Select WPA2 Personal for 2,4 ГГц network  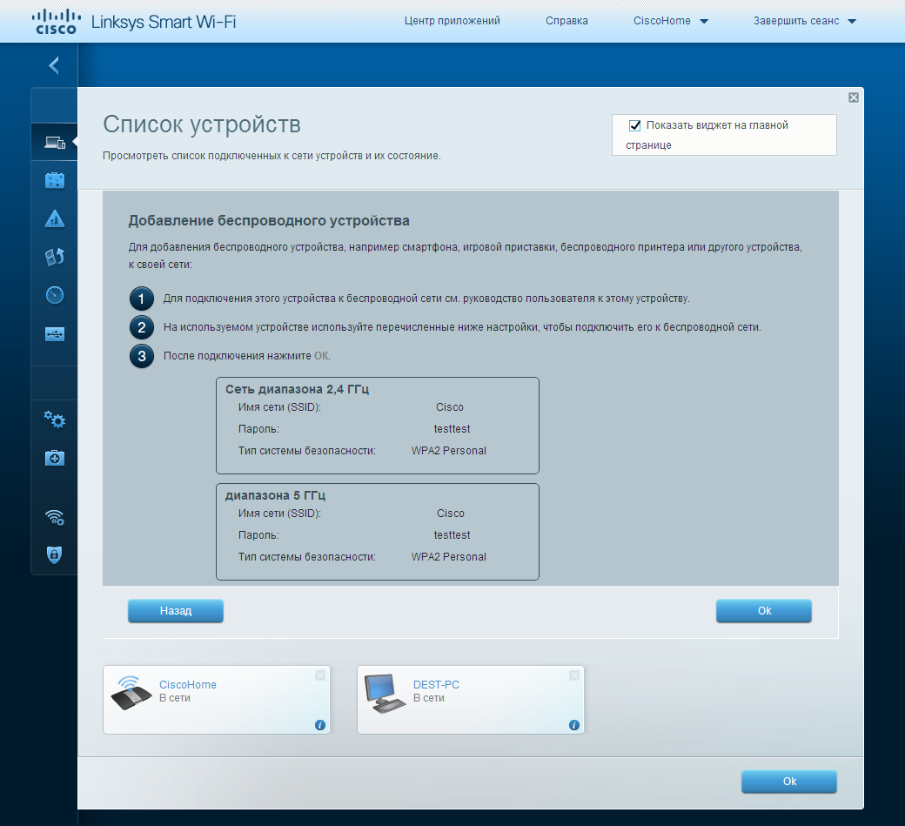[x=448, y=451]
